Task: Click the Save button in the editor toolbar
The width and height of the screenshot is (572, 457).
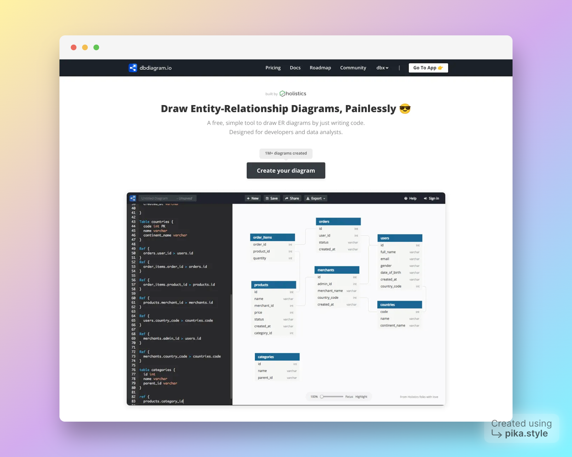Action: (272, 198)
